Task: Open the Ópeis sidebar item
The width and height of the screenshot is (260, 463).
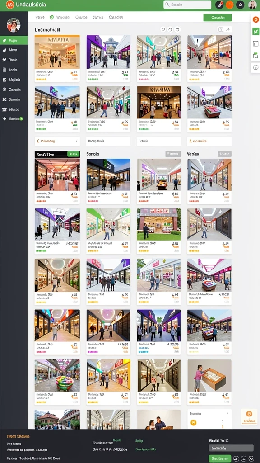Action: coord(14,60)
